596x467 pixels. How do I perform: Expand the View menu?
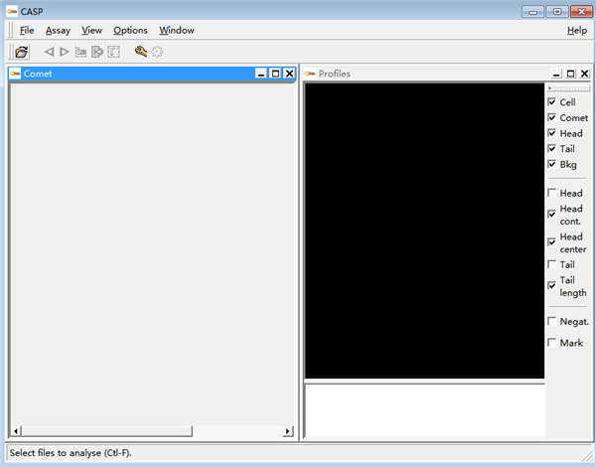[x=91, y=31]
